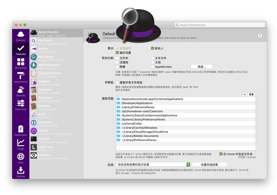The height and width of the screenshot is (195, 277).
Task: Select the Clipboard History feature
Action: (56, 74)
